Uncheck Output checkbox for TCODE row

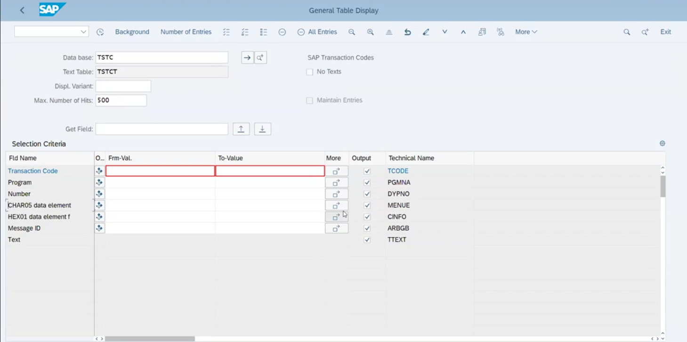pos(367,171)
